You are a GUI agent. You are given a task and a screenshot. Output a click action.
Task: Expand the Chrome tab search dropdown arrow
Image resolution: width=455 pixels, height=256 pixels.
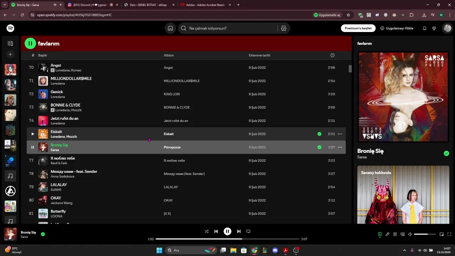[x=5, y=5]
